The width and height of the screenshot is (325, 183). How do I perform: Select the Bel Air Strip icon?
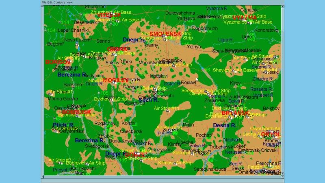tap(155, 89)
